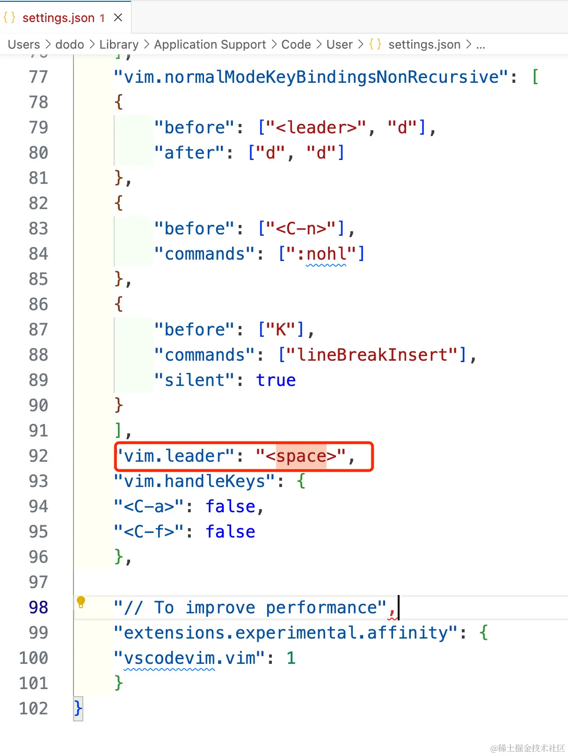The height and width of the screenshot is (756, 568).
Task: Open the Users breadcrumb segment
Action: click(x=24, y=44)
